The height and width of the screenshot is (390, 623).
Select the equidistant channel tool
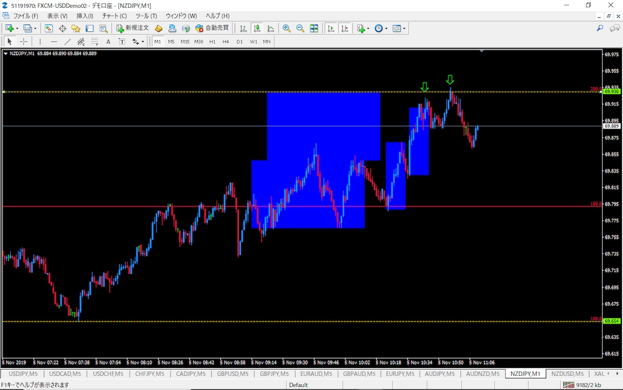pyautogui.click(x=81, y=41)
